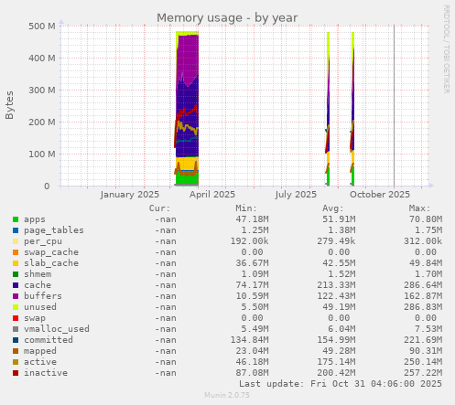Click the 'October 2025' axis label
This screenshot has width=455, height=405.
point(380,195)
